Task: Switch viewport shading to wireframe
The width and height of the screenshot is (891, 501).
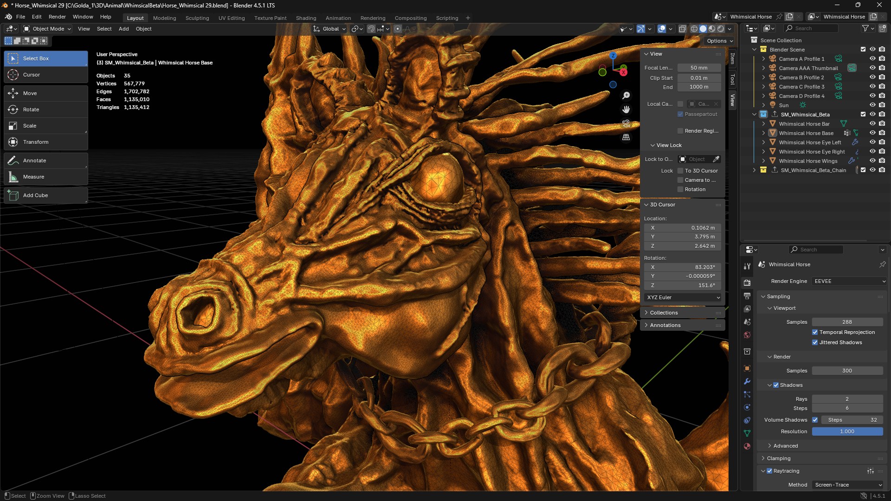Action: coord(694,29)
